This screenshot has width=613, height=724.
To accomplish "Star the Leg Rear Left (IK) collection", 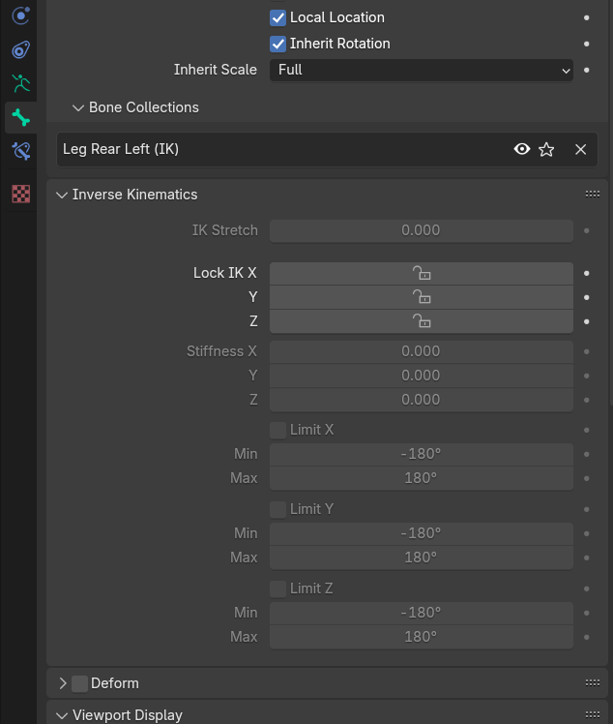I will tap(546, 149).
